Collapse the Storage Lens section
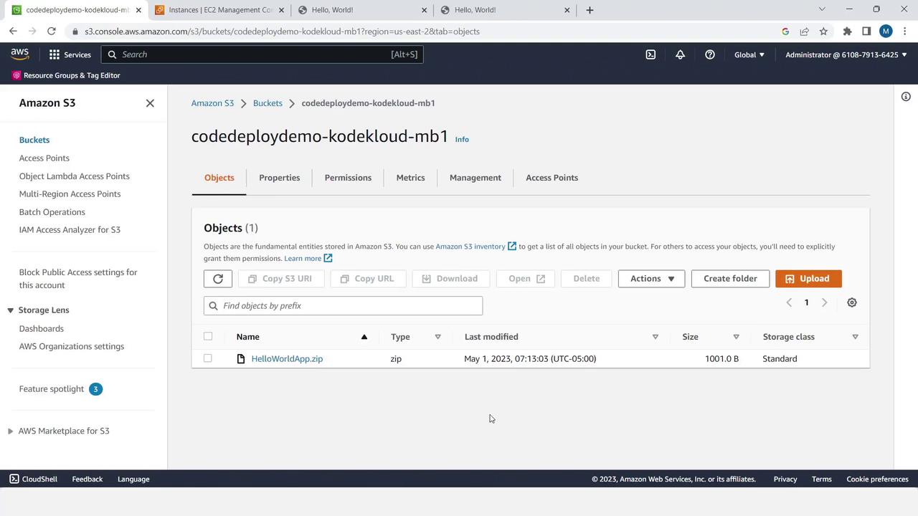 click(11, 310)
